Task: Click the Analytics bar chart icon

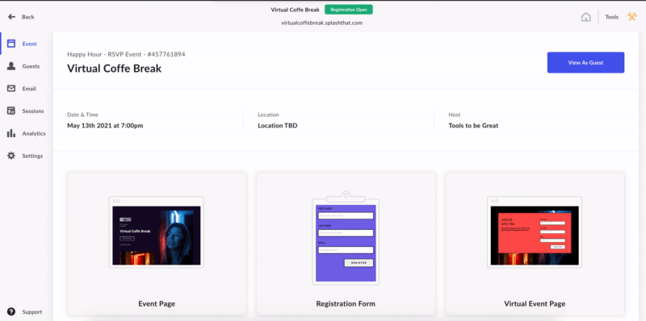Action: click(11, 133)
